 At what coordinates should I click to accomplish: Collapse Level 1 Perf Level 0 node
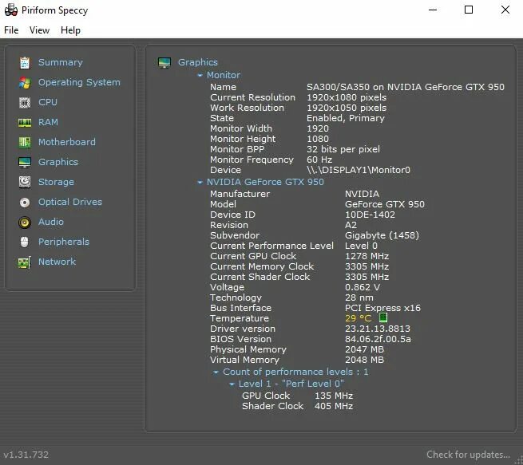pos(232,384)
